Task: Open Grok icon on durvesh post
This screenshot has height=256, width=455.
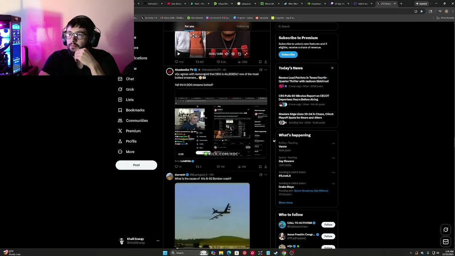Action: click(x=261, y=175)
